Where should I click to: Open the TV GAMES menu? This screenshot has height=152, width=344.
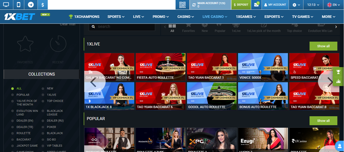click(303, 17)
